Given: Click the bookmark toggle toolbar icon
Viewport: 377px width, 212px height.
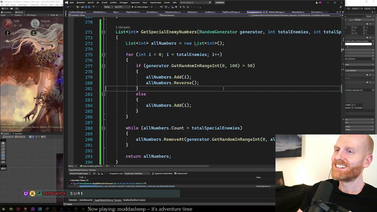Looking at the screenshot, I should coord(188,7).
